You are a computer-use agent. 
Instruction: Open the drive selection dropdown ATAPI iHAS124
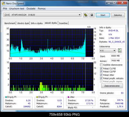[x=42, y=15]
